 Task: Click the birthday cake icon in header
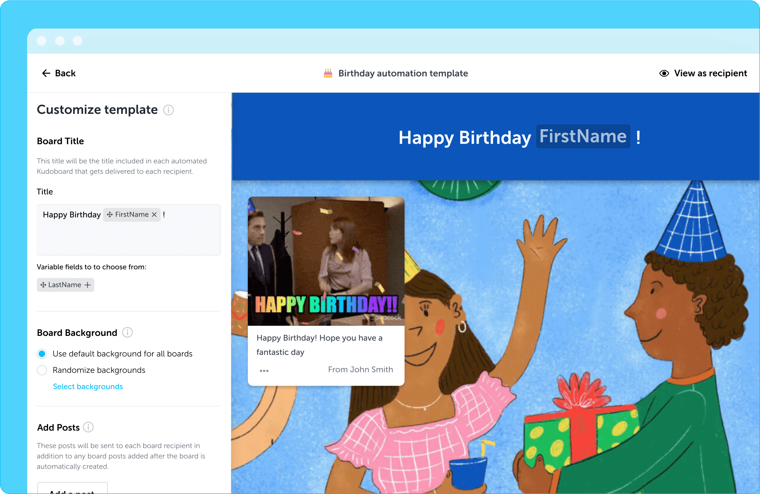tap(328, 73)
